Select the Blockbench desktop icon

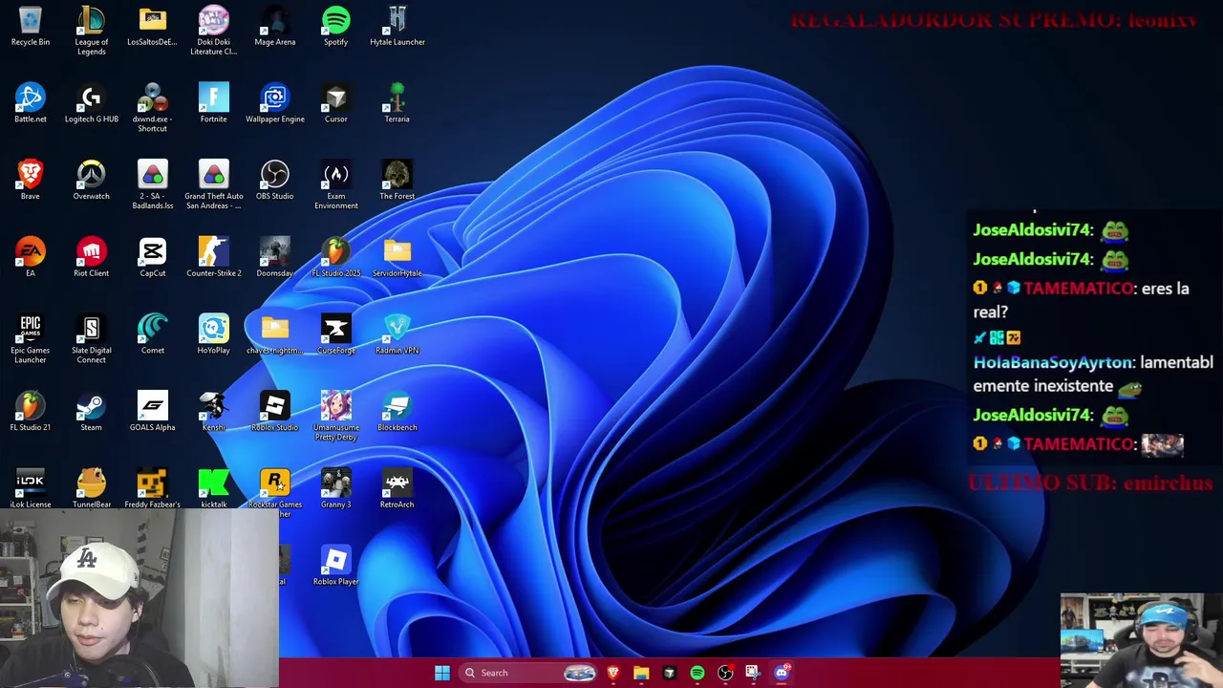tap(397, 412)
